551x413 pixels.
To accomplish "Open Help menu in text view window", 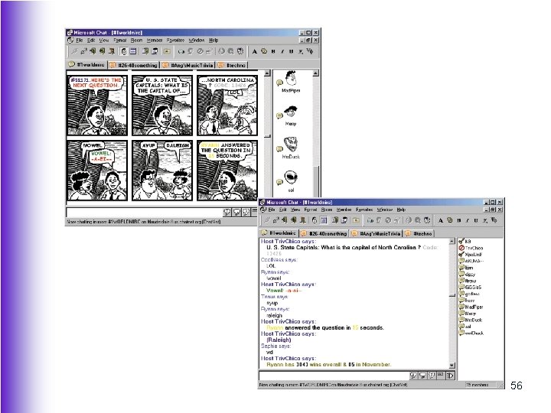I will pos(401,210).
